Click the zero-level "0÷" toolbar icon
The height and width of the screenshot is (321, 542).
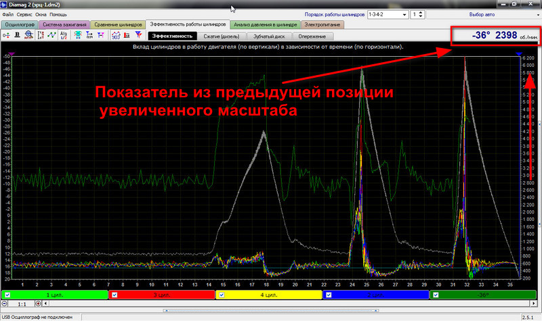coord(6,35)
